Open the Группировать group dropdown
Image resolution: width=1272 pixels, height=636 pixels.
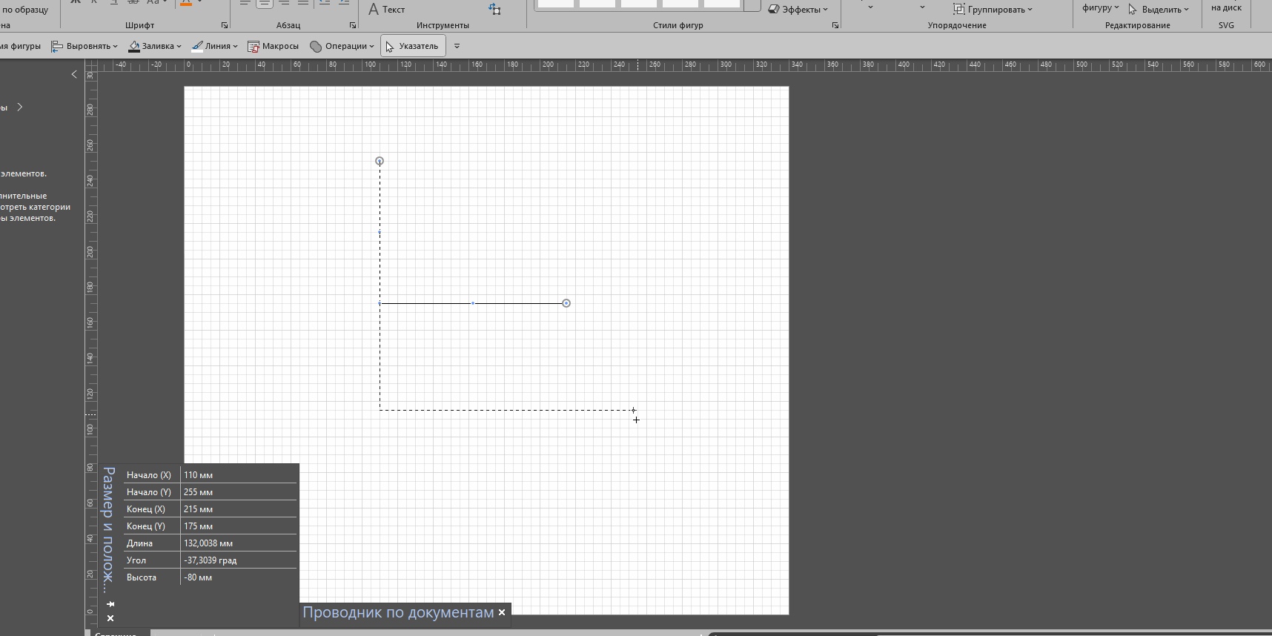pyautogui.click(x=993, y=10)
